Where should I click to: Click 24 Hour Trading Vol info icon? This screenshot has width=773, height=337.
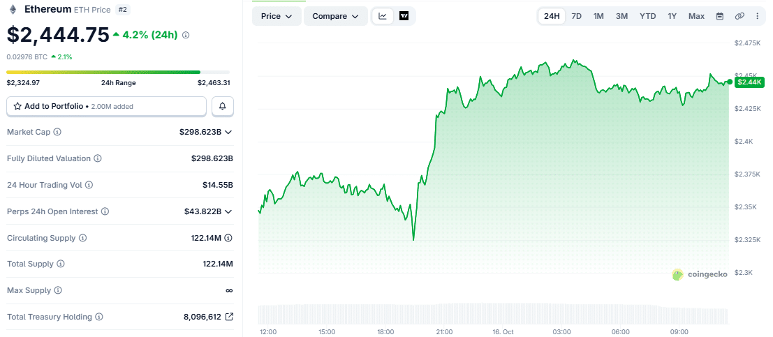(x=89, y=185)
